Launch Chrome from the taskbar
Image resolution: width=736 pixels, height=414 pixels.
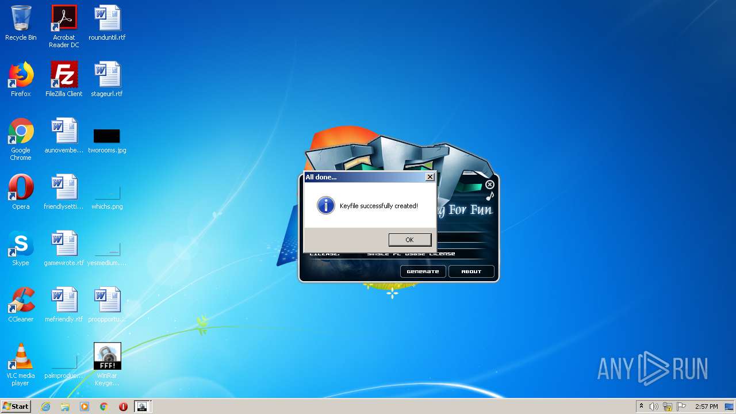(x=103, y=407)
